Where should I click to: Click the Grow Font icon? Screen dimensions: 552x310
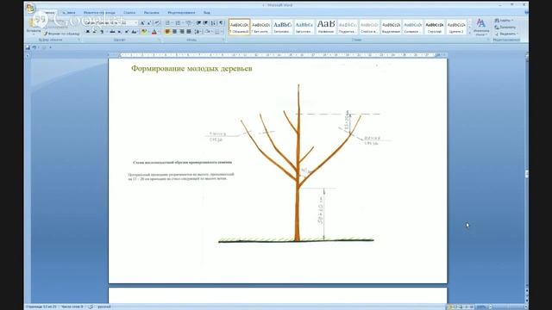[x=142, y=23]
